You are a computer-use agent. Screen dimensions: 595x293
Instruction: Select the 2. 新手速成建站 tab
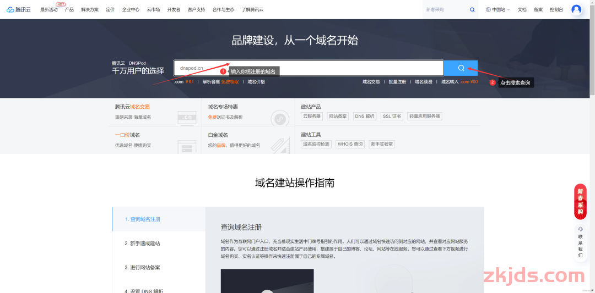[x=159, y=244]
